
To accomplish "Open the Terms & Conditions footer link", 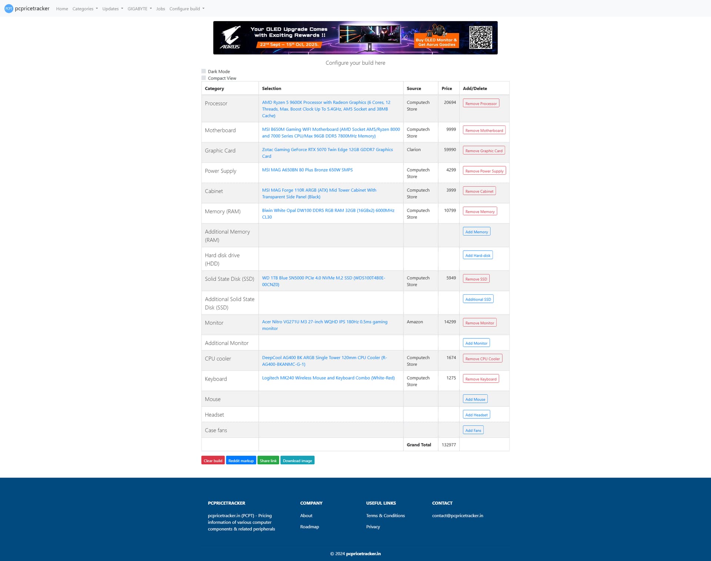I will coord(385,515).
